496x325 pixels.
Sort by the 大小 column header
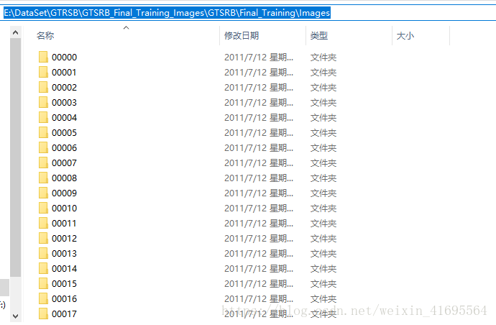pyautogui.click(x=405, y=35)
